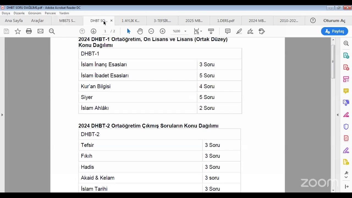This screenshot has height=198, width=352.
Task: Switch to 3-TEFSİR.... tab
Action: coord(162,21)
